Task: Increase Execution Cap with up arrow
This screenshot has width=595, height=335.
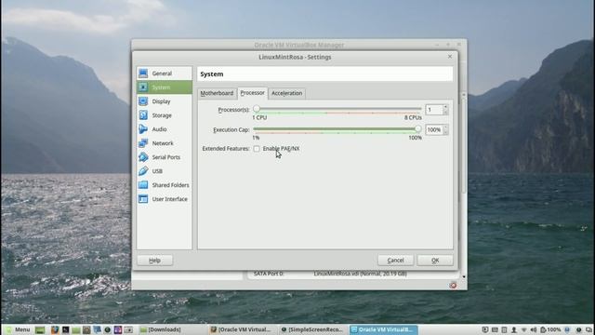Action: [445, 127]
